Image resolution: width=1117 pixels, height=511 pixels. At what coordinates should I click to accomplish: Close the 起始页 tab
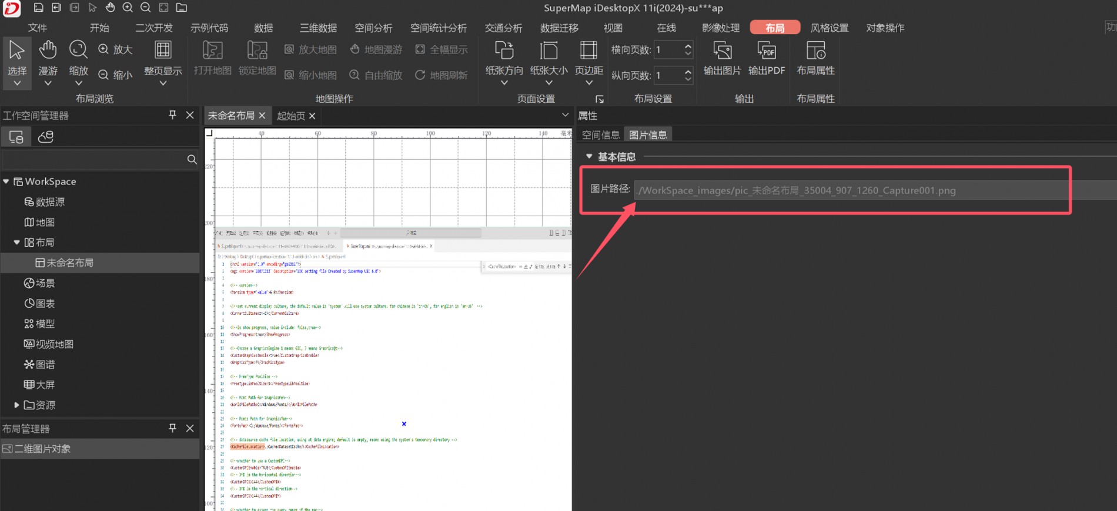[312, 116]
